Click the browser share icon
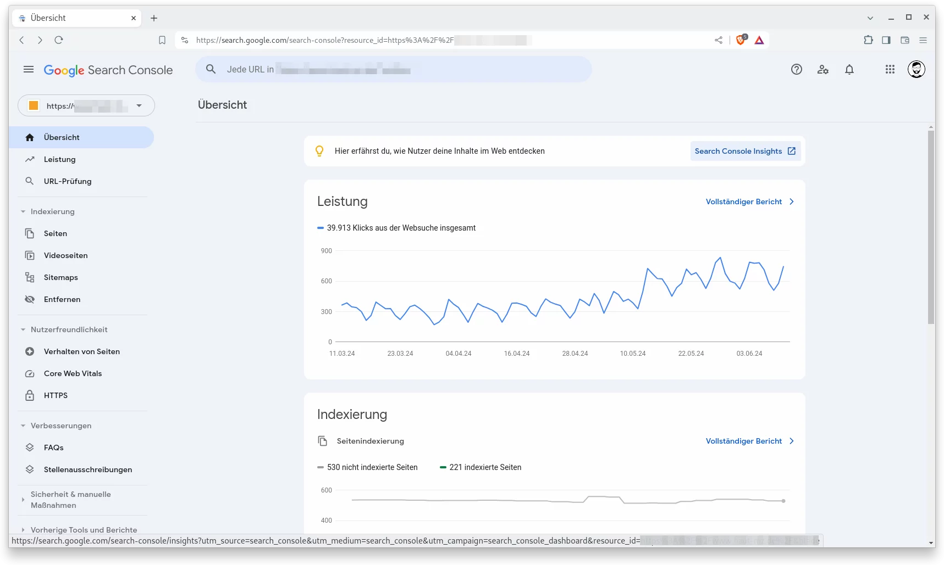Screen dimensions: 944x565 pos(718,40)
